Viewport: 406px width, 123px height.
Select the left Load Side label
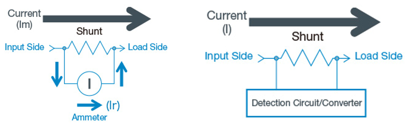click(x=148, y=47)
